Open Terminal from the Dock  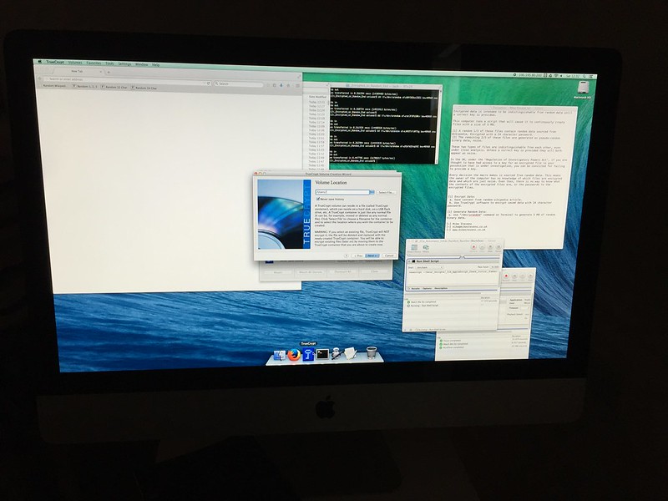321,354
